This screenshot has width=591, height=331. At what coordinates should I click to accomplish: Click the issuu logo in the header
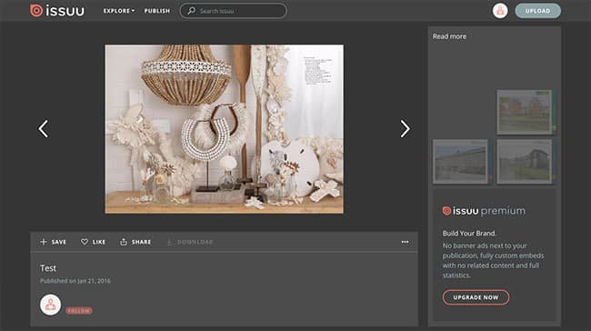[x=57, y=11]
